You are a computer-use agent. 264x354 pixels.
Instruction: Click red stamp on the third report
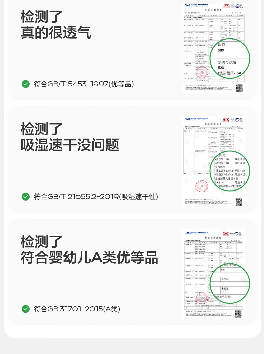click(x=202, y=299)
